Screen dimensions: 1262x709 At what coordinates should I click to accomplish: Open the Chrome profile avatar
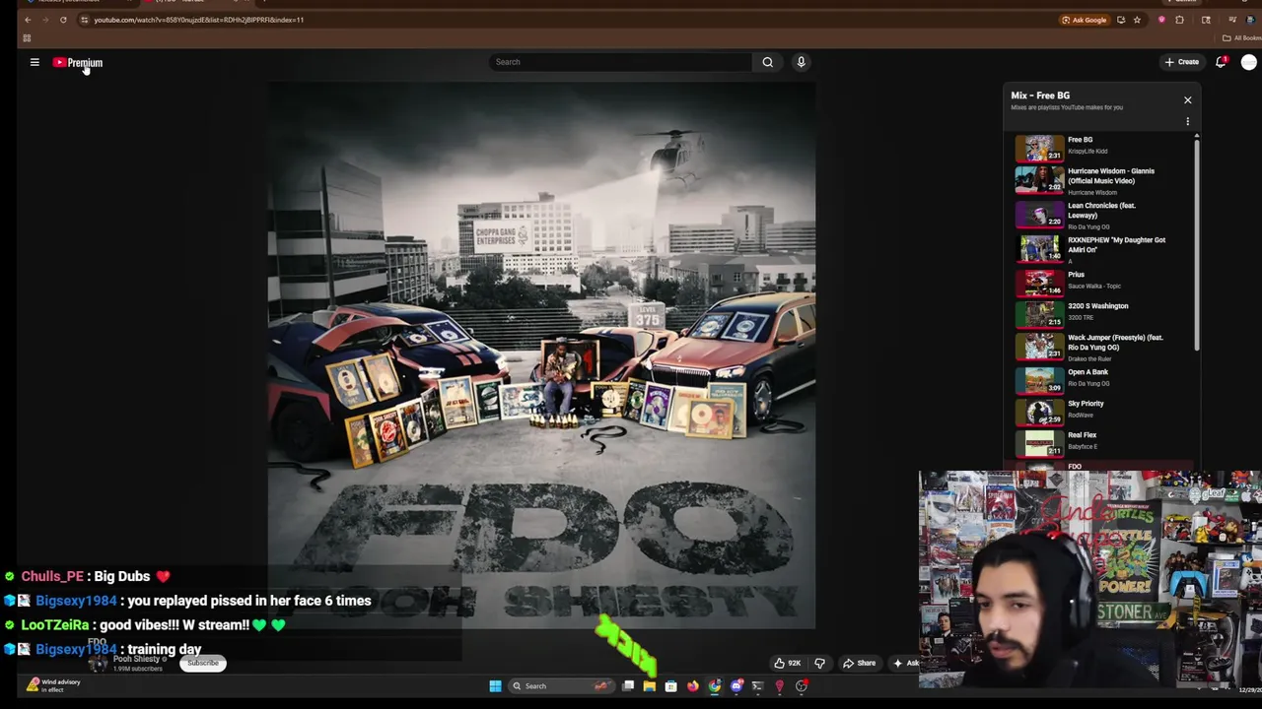pyautogui.click(x=1250, y=20)
